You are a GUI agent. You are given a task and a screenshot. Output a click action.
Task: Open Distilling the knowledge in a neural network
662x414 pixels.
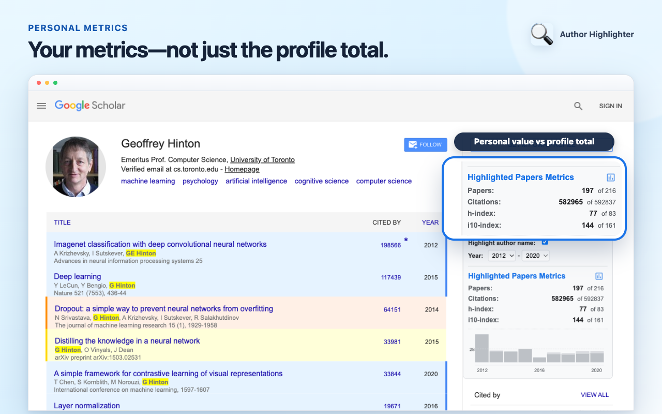[x=127, y=341]
